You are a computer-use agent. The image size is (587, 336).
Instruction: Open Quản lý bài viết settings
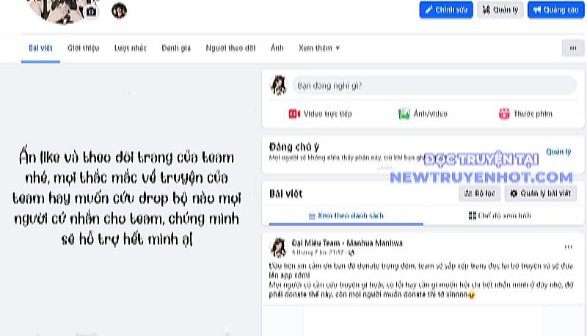pyautogui.click(x=541, y=193)
